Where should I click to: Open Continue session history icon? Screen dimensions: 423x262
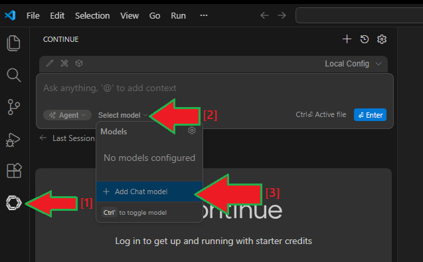click(x=365, y=39)
